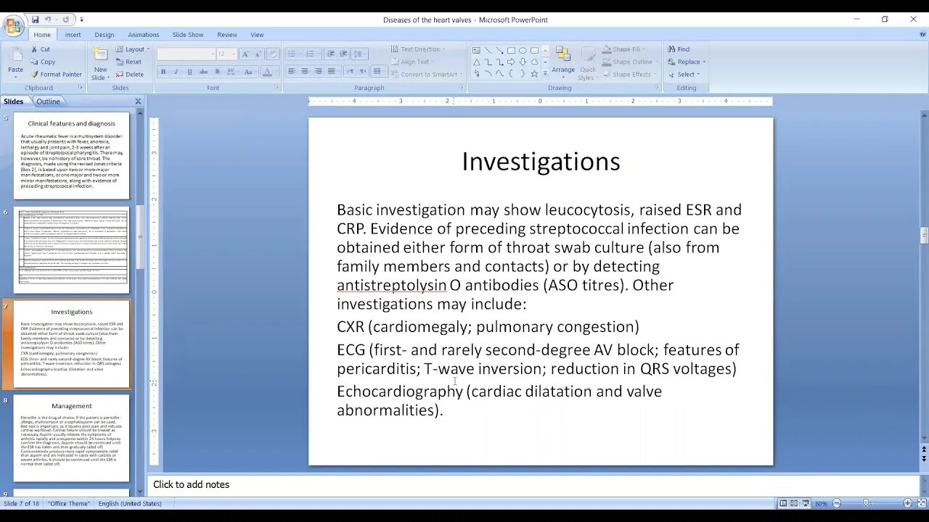
Task: Open the Font dialog launcher
Action: 277,88
